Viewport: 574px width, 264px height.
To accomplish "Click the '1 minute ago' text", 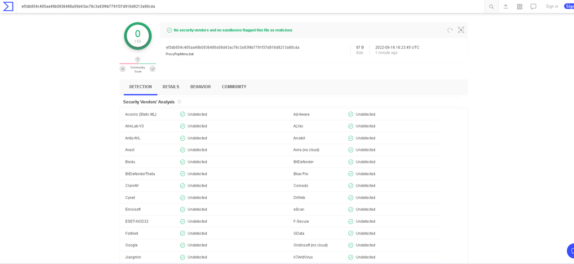I will [386, 53].
